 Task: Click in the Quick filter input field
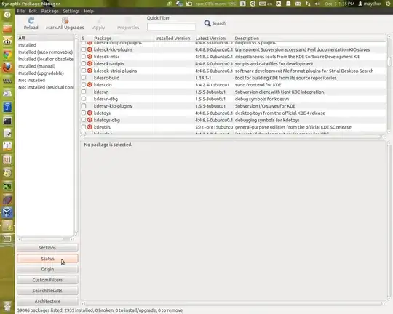[172, 27]
